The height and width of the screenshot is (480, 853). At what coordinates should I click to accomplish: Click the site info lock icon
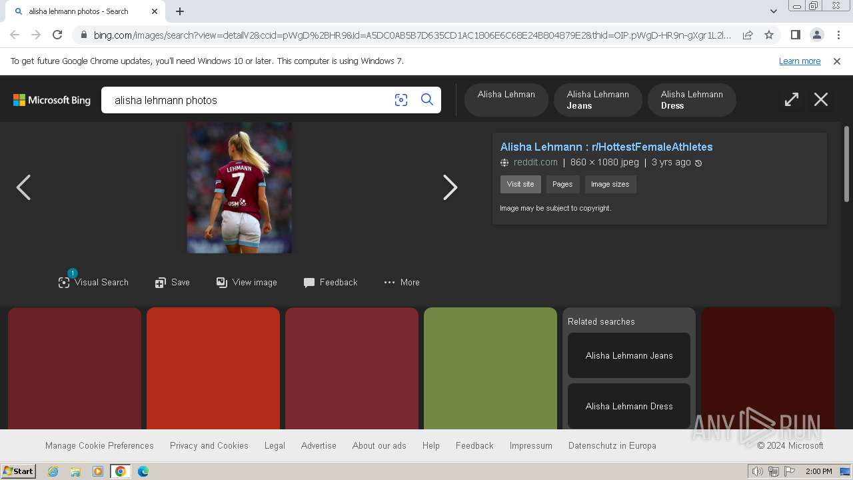[83, 35]
